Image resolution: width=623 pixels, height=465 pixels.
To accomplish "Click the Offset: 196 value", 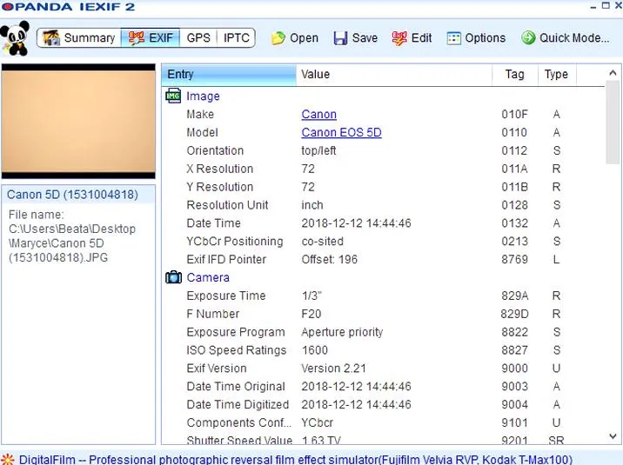I will (330, 260).
